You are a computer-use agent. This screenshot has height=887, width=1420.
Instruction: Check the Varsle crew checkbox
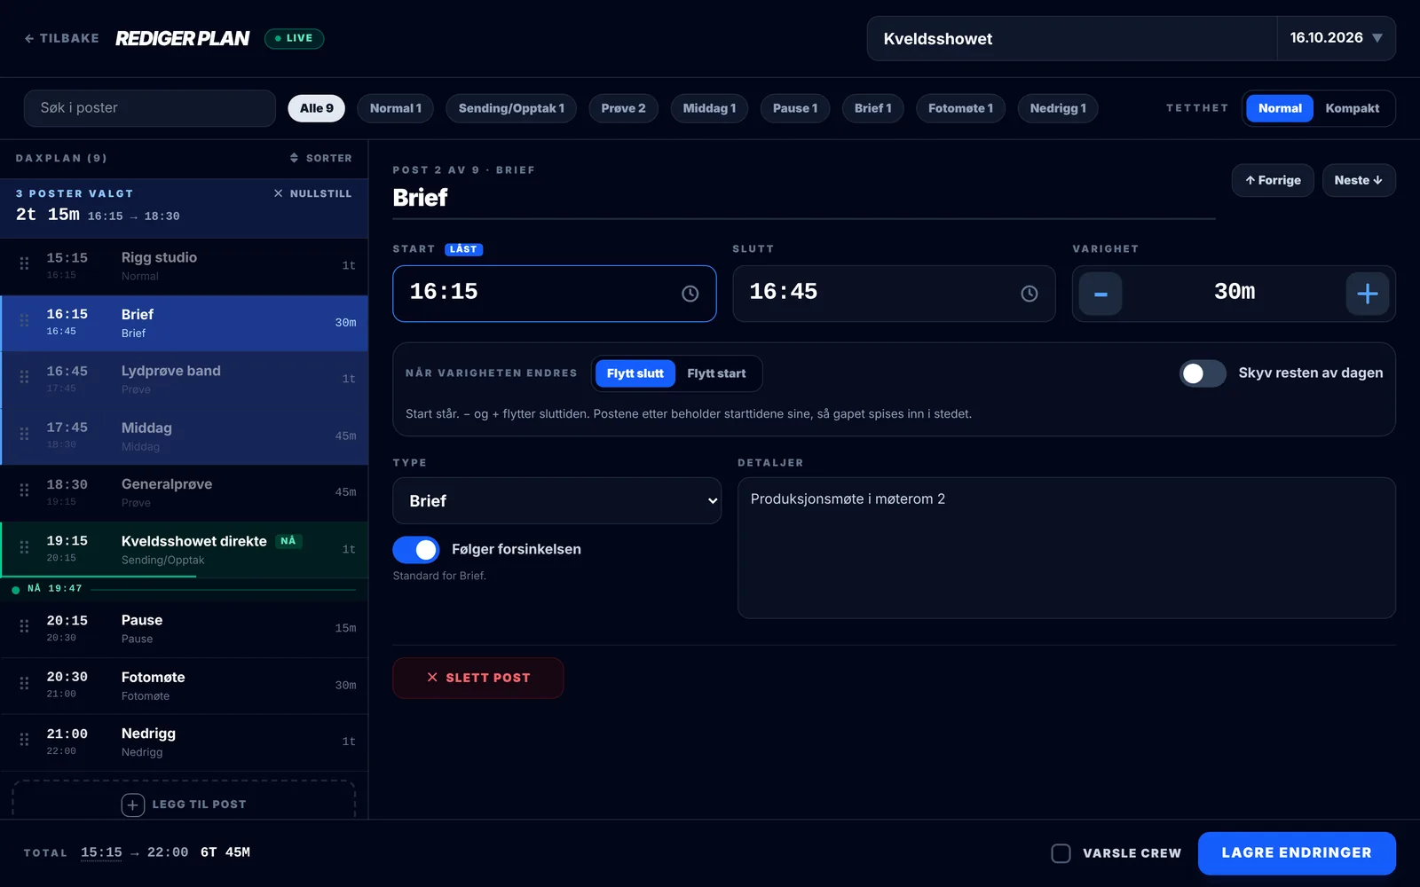[x=1061, y=853]
